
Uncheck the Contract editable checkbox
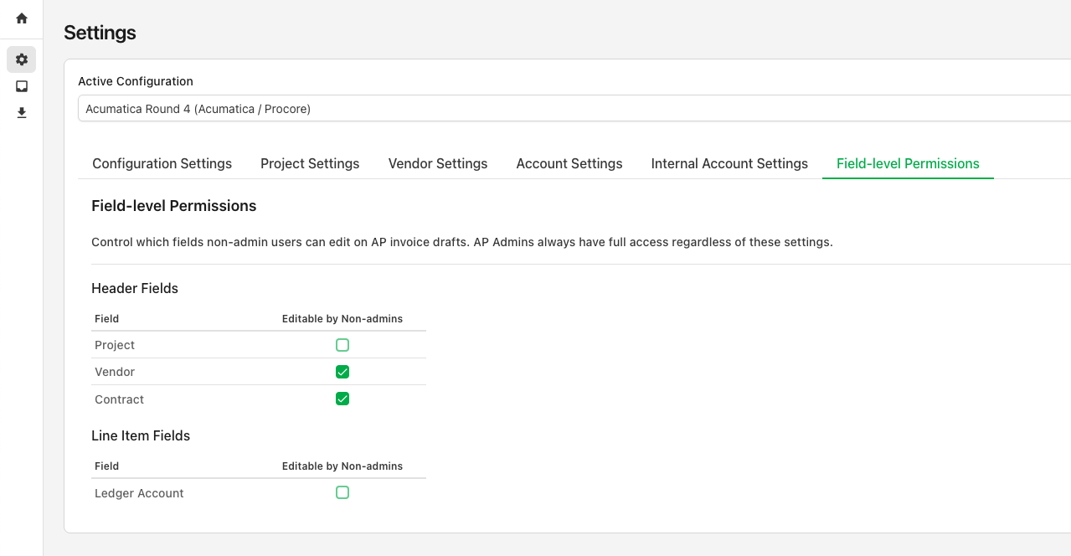coord(342,399)
